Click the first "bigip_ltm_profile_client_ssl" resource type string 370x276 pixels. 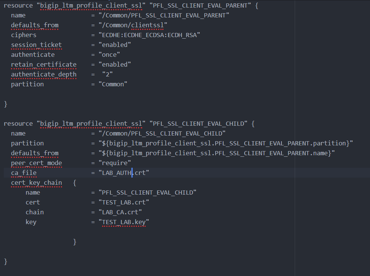(91, 5)
